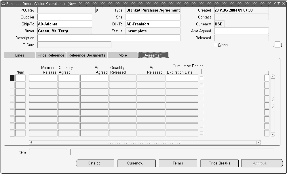Screen dimensions: 287x174
Task: Click the vertical scrollbar down arrow
Action: coord(273,134)
